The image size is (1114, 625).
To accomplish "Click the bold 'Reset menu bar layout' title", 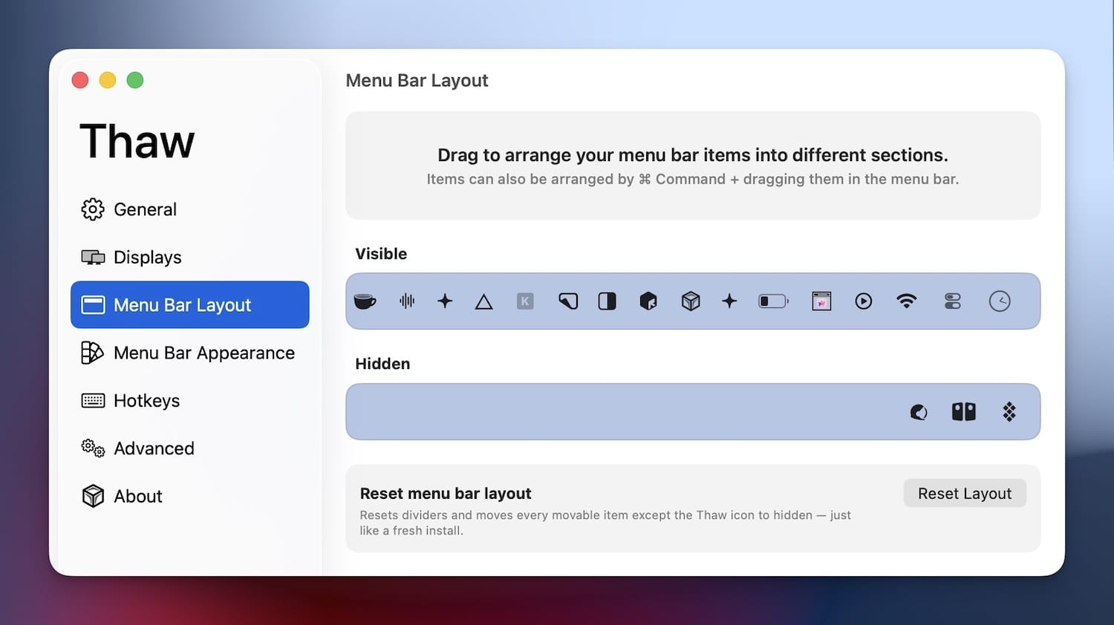I will 446,494.
